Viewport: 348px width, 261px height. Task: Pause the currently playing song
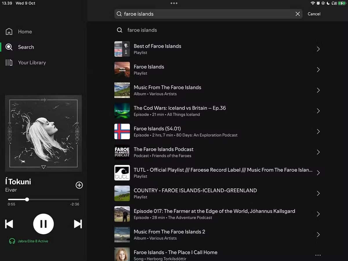click(x=43, y=224)
